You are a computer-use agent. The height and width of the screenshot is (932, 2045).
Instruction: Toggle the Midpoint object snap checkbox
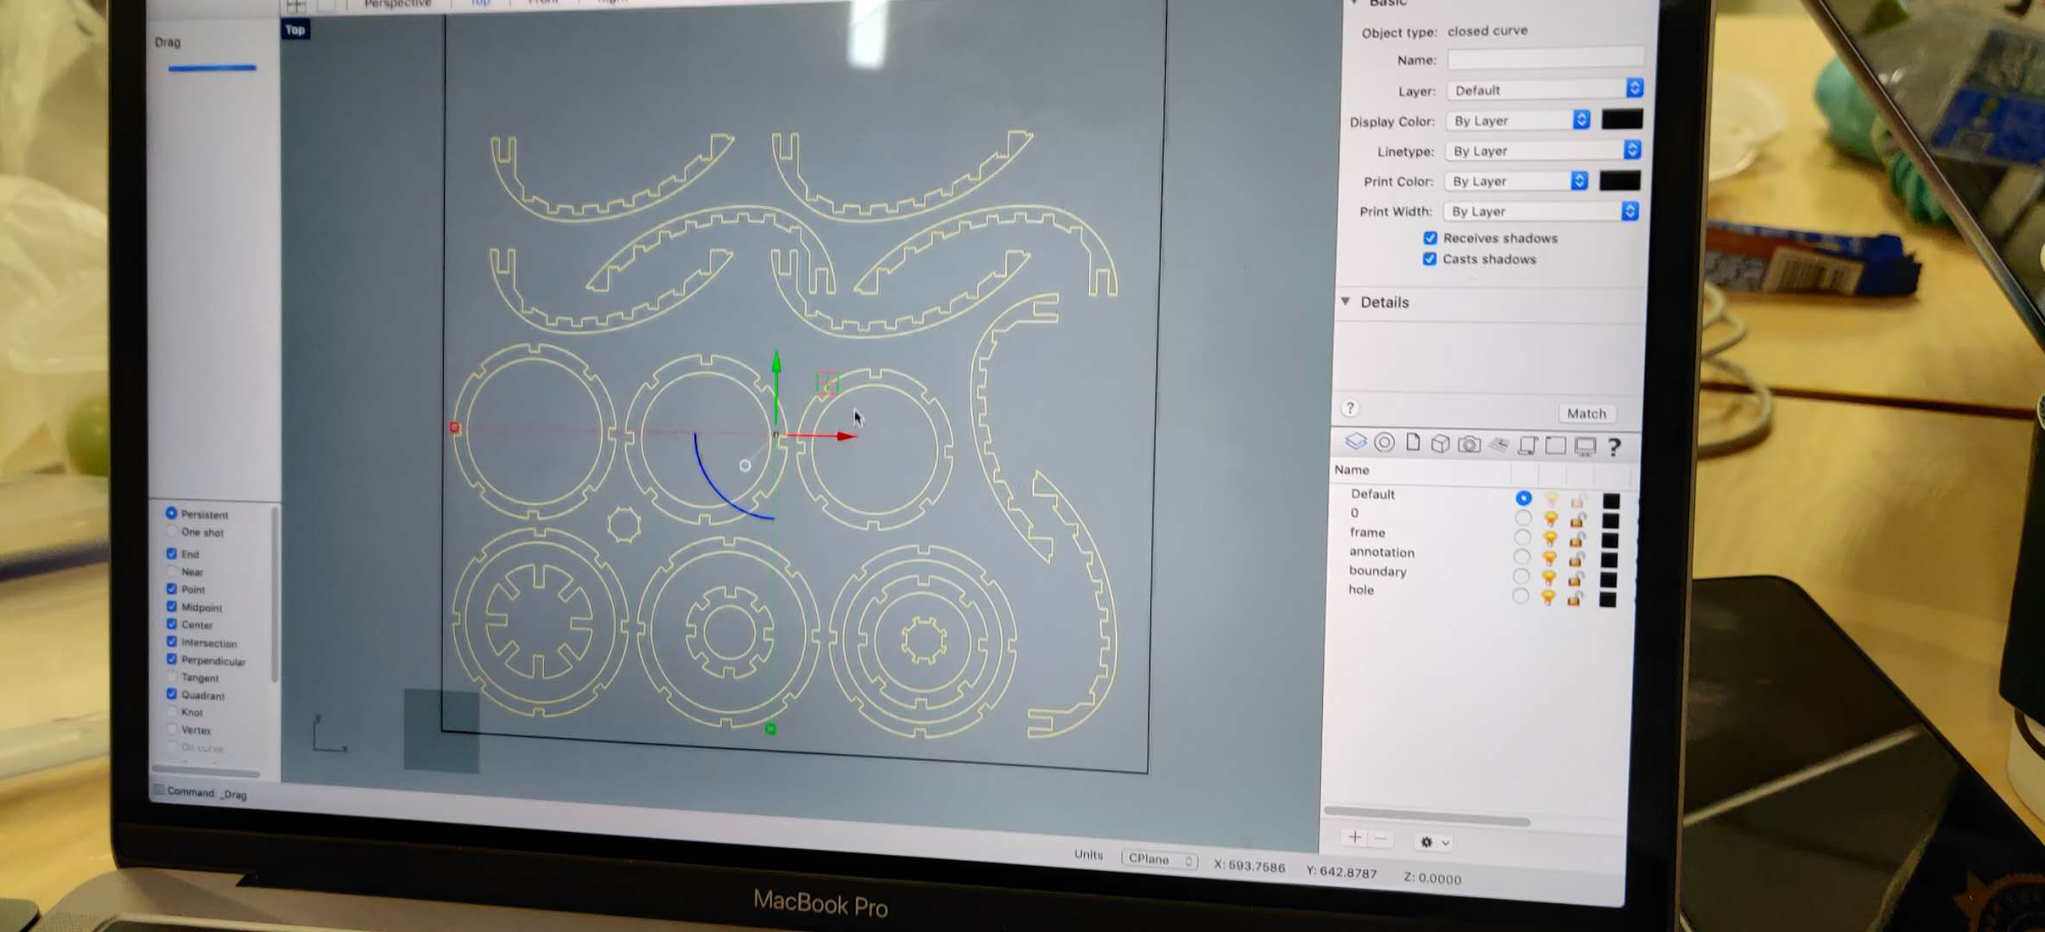click(x=171, y=606)
